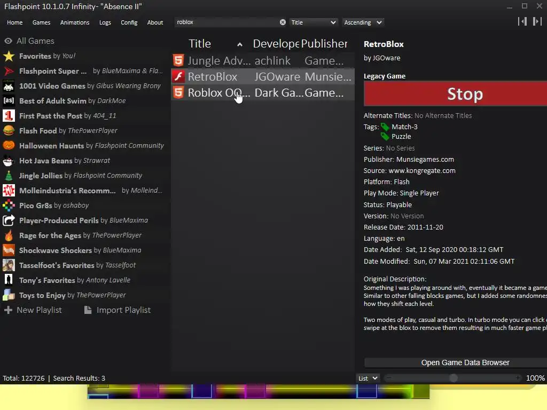Viewport: 547px width, 410px height.
Task: Click the Developer column header
Action: point(276,44)
